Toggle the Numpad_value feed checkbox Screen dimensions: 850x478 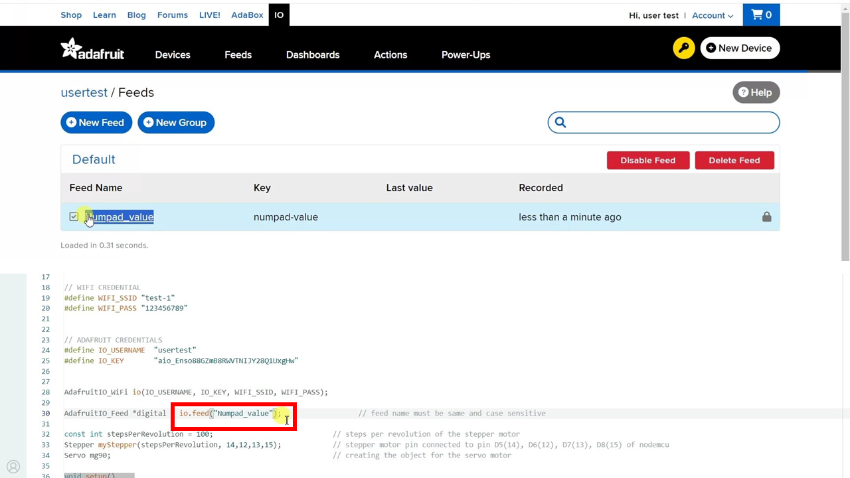point(74,216)
